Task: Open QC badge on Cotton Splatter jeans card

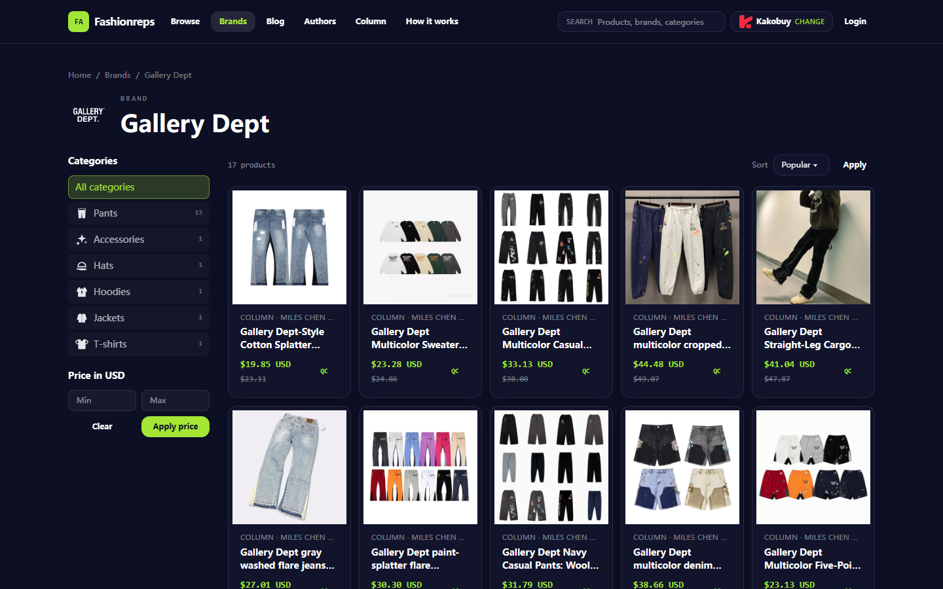Action: (x=324, y=371)
